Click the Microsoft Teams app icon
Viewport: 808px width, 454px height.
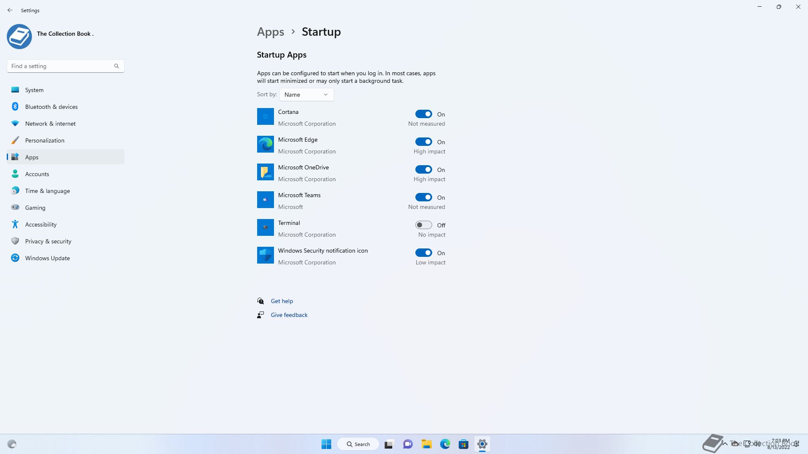[266, 200]
